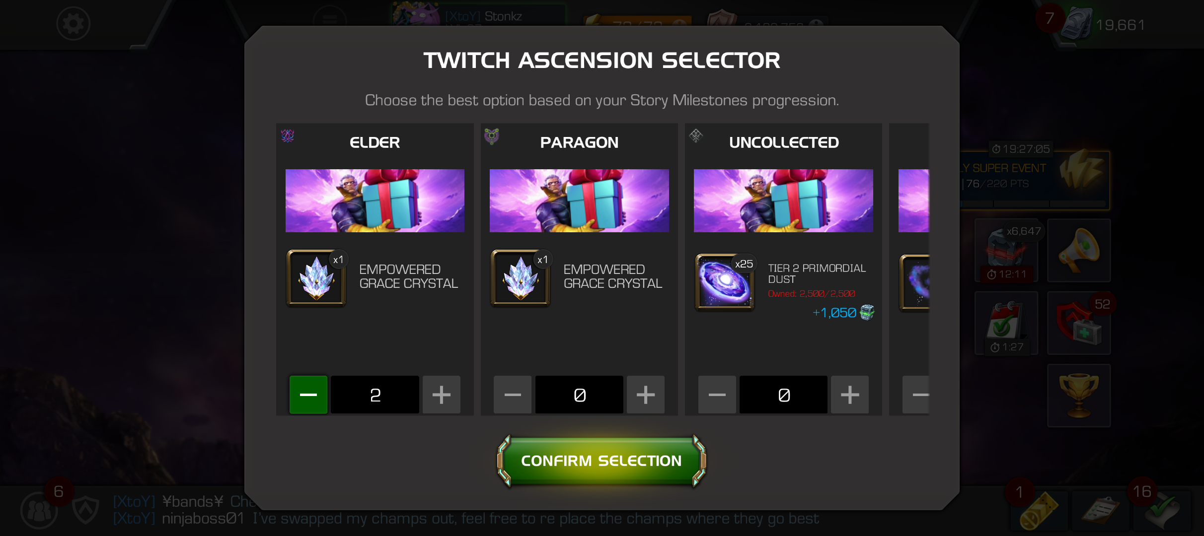Open the megaphone announcements icon
Image resolution: width=1204 pixels, height=536 pixels.
(x=1079, y=250)
